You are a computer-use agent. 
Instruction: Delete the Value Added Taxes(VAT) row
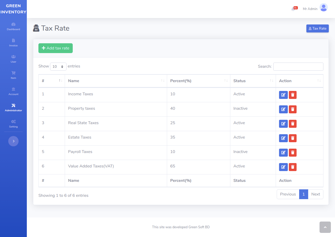point(292,167)
